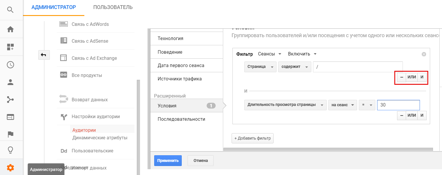Open the на сеанс scope dropdown

pyautogui.click(x=343, y=105)
